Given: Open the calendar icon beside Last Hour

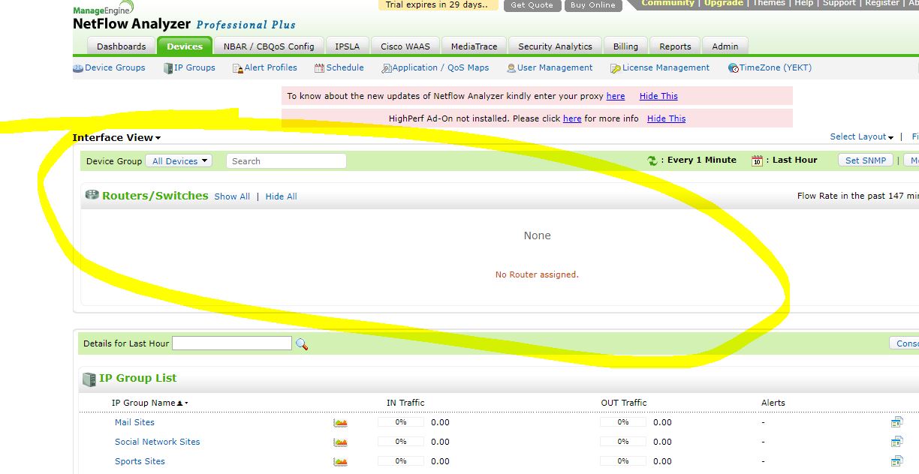Looking at the screenshot, I should [x=757, y=160].
